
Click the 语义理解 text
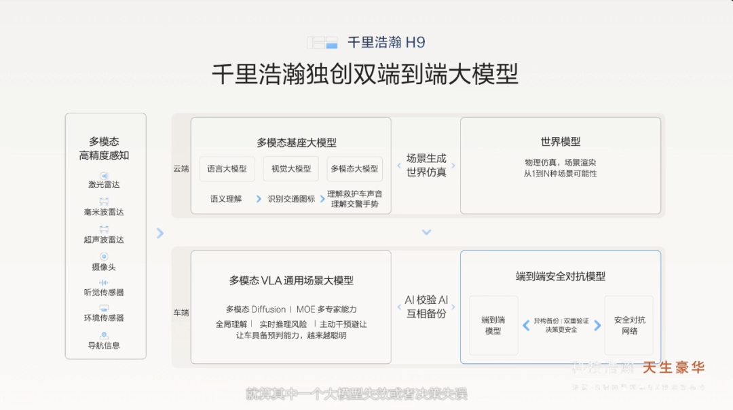point(226,199)
